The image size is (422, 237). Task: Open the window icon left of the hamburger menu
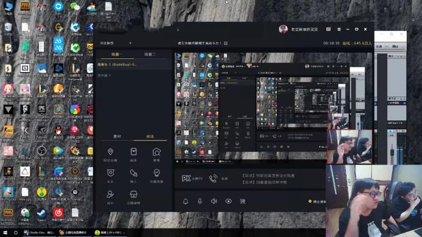click(x=328, y=29)
